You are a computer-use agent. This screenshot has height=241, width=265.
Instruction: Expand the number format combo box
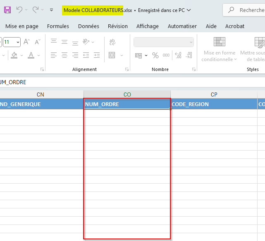click(191, 42)
